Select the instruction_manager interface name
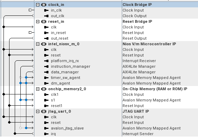 (71, 67)
